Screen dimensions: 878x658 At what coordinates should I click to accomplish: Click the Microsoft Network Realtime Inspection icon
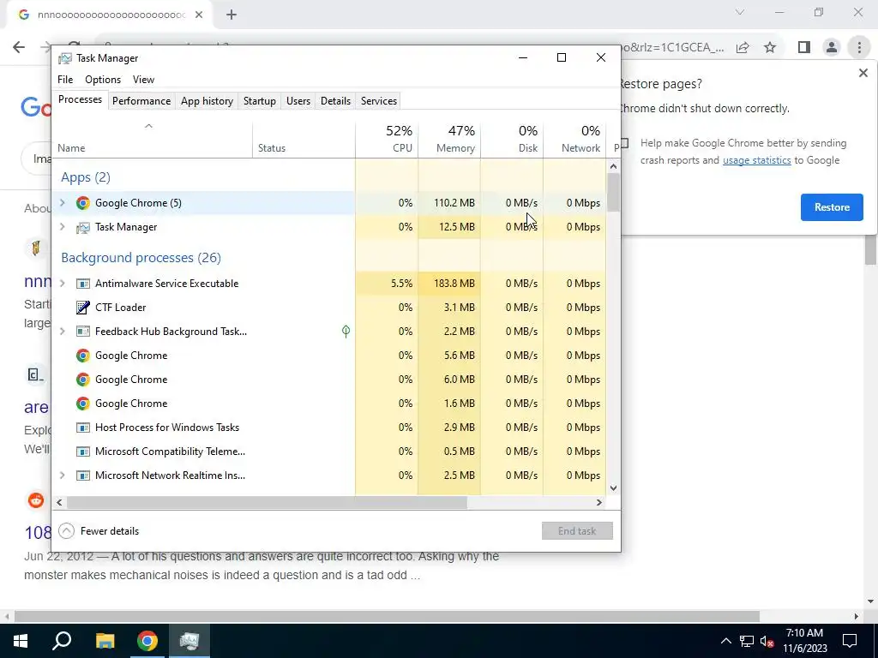point(83,476)
